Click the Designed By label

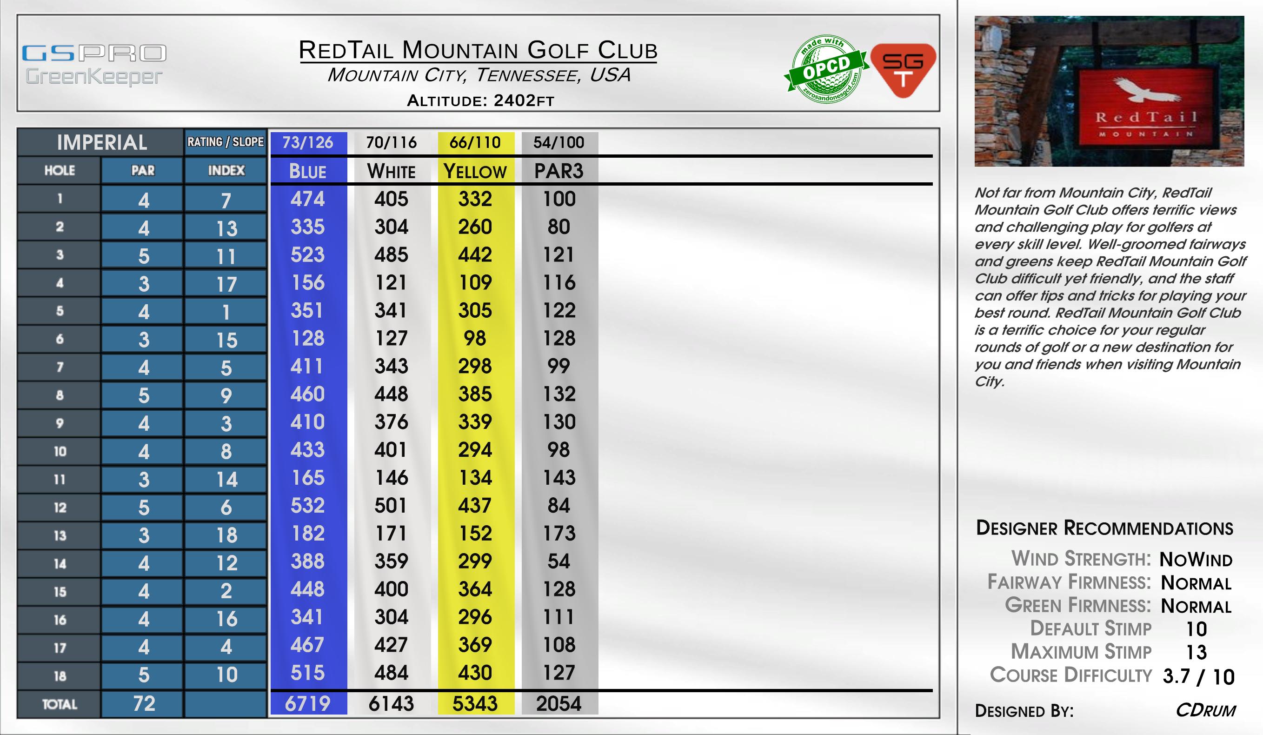coord(1024,711)
